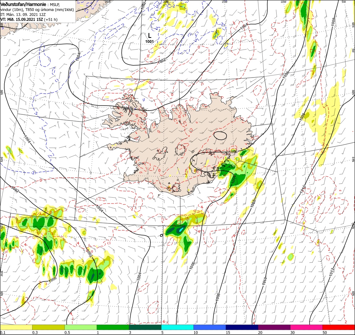Click the '1001' pressure value under the L
The height and width of the screenshot is (335, 355).
pyautogui.click(x=149, y=41)
